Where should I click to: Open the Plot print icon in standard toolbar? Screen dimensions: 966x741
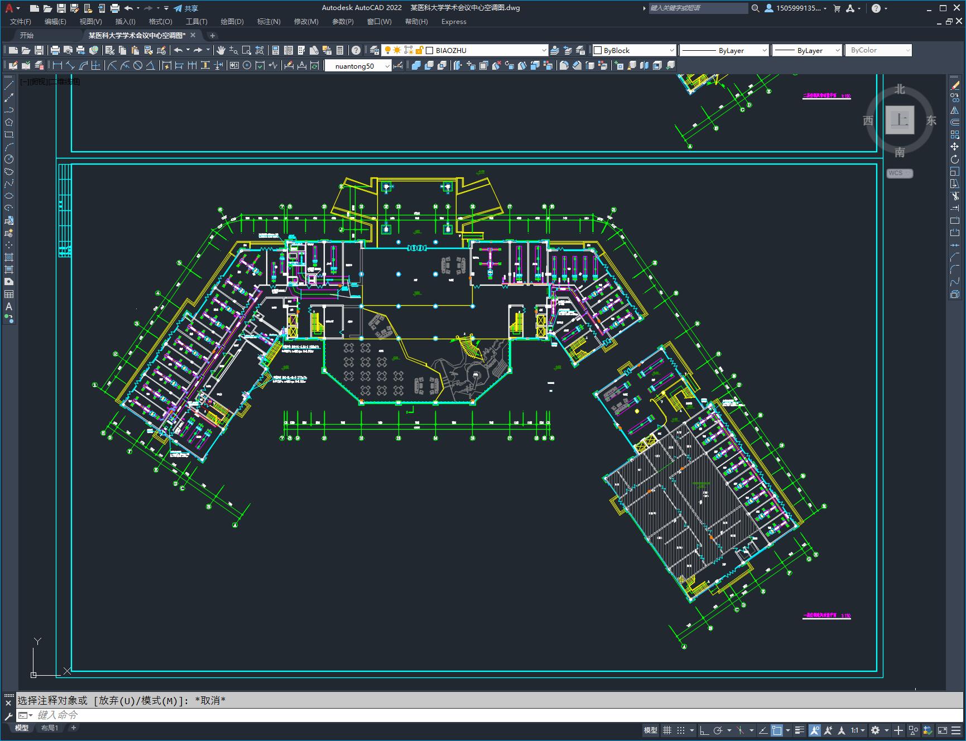(55, 50)
